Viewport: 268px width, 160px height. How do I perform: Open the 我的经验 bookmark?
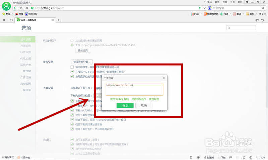click(x=31, y=14)
